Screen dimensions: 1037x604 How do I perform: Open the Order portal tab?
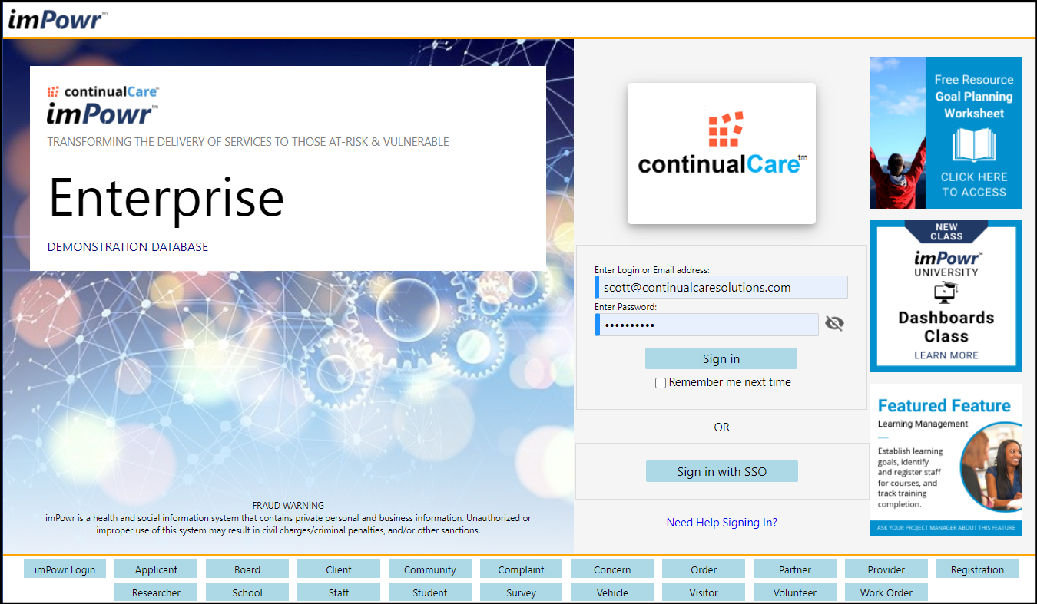pyautogui.click(x=704, y=569)
